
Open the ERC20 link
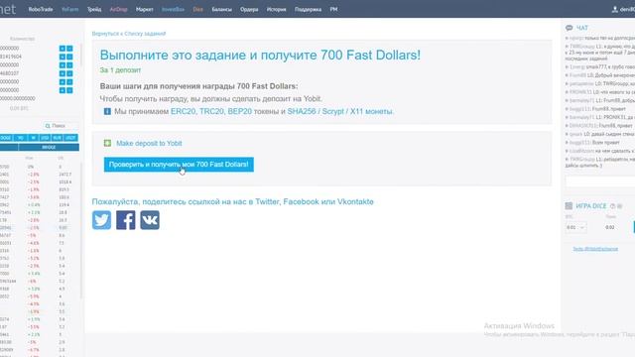(183, 111)
